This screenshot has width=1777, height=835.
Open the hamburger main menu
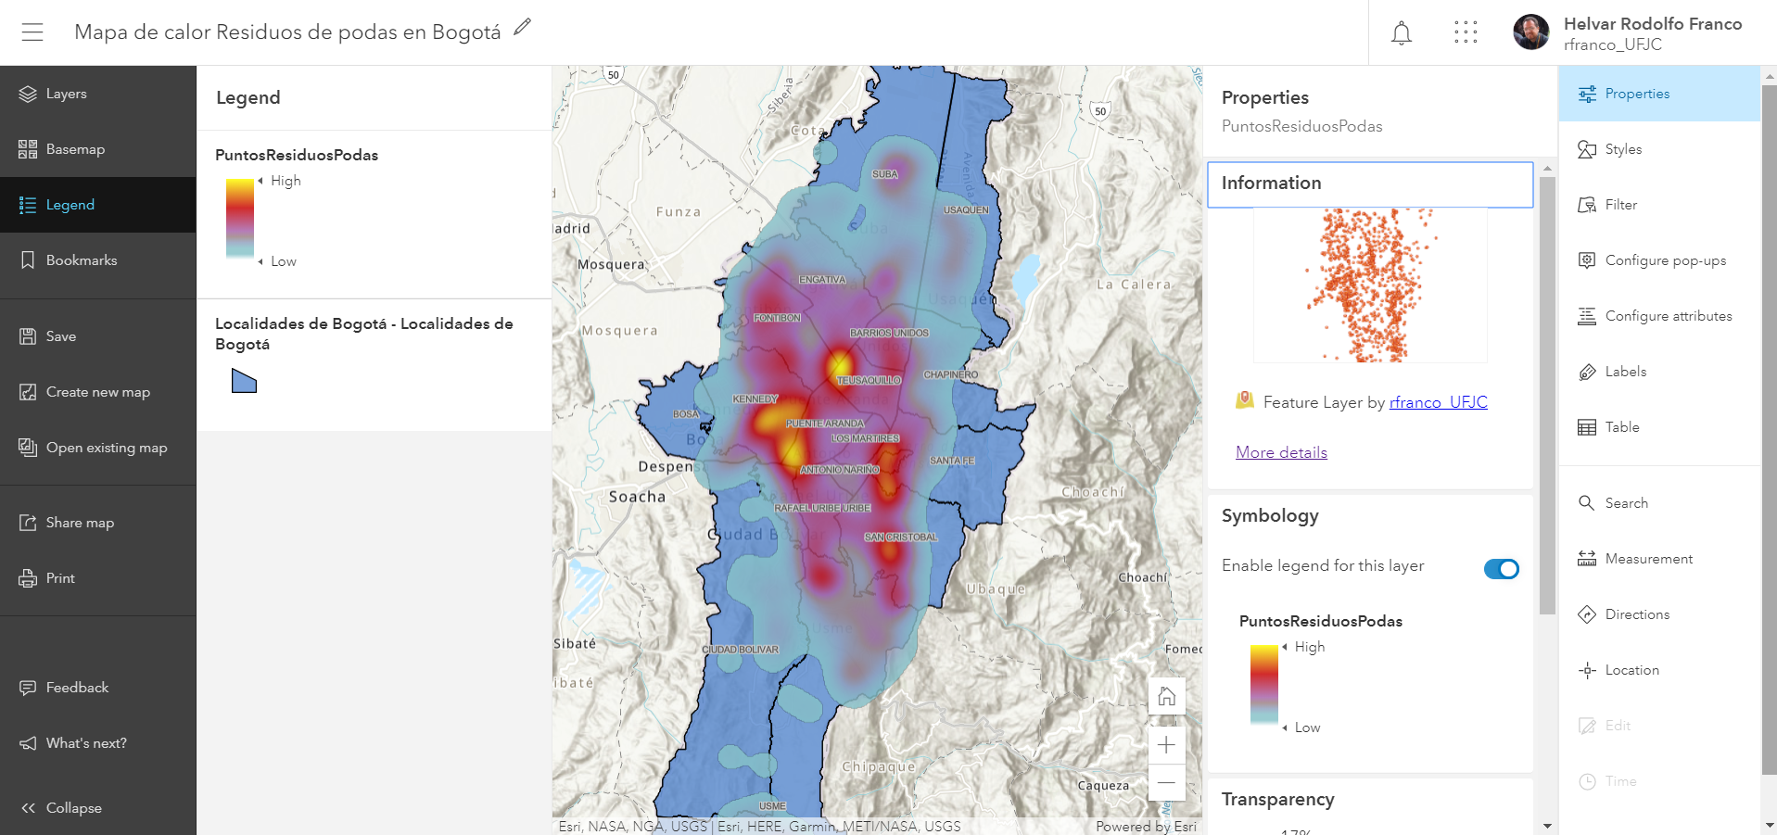point(32,32)
